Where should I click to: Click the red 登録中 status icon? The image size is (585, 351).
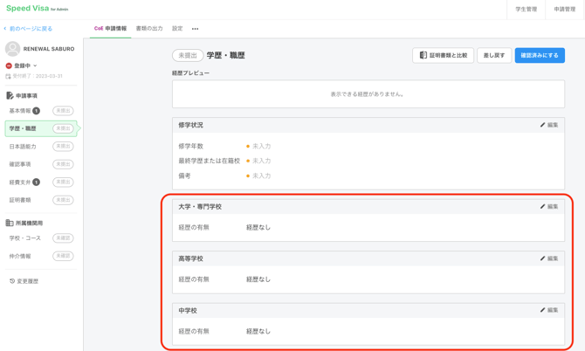pyautogui.click(x=9, y=65)
